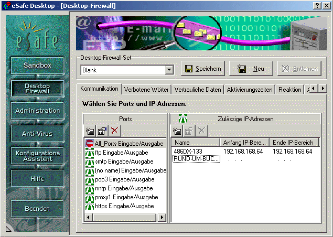Viewport: 333px width, 237px height.
Task: Switch to the Verbotene Wörter tab
Action: 146,90
